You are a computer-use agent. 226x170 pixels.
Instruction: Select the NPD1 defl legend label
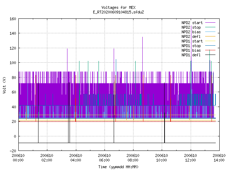coord(191,55)
